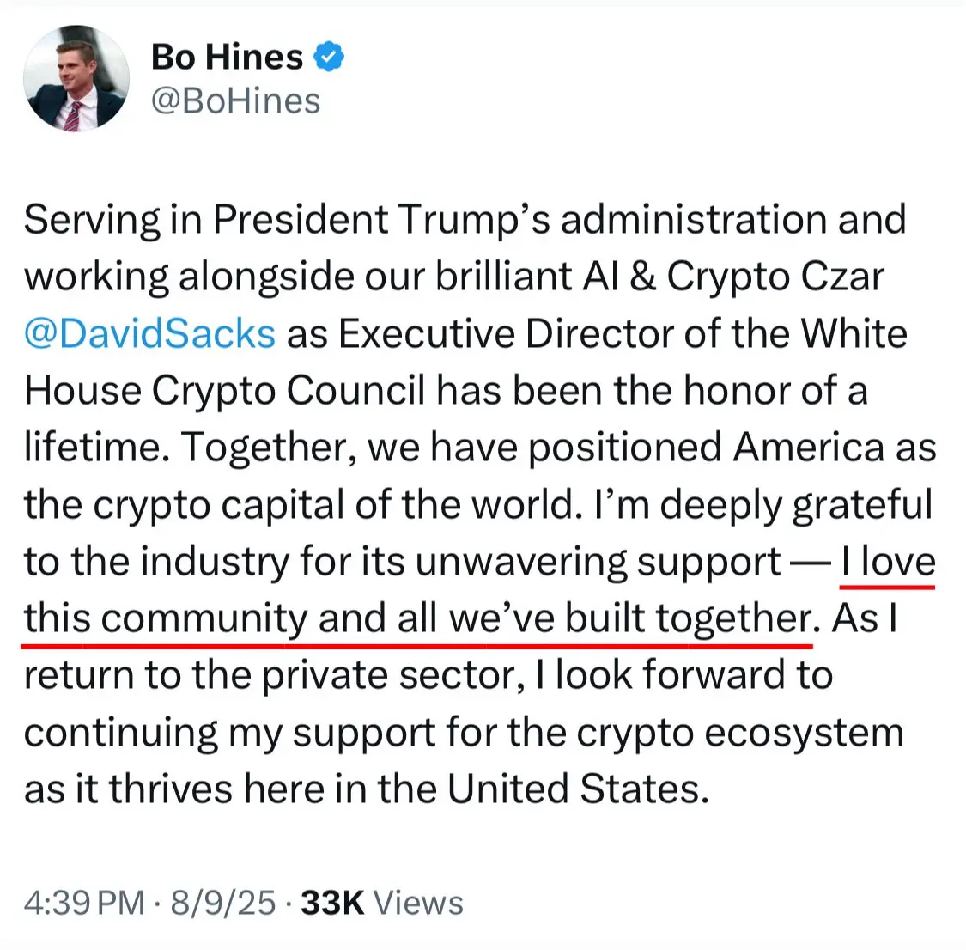The width and height of the screenshot is (966, 950).
Task: Click Bo Hines' profile avatar photo
Action: click(x=76, y=78)
